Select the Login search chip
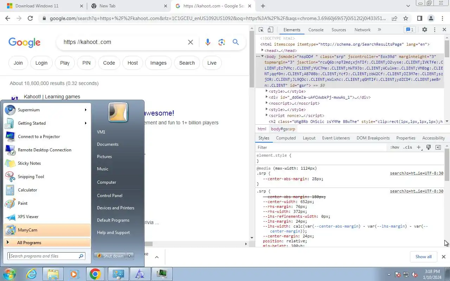This screenshot has width=450, height=281. [x=41, y=63]
